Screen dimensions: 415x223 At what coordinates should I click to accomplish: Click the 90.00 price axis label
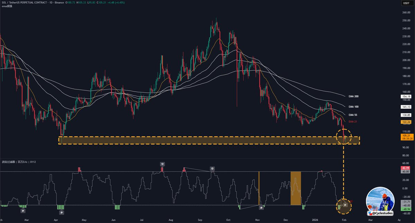point(406,147)
